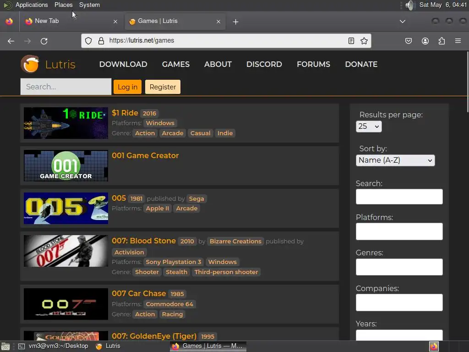Click the Log in button

tap(127, 87)
